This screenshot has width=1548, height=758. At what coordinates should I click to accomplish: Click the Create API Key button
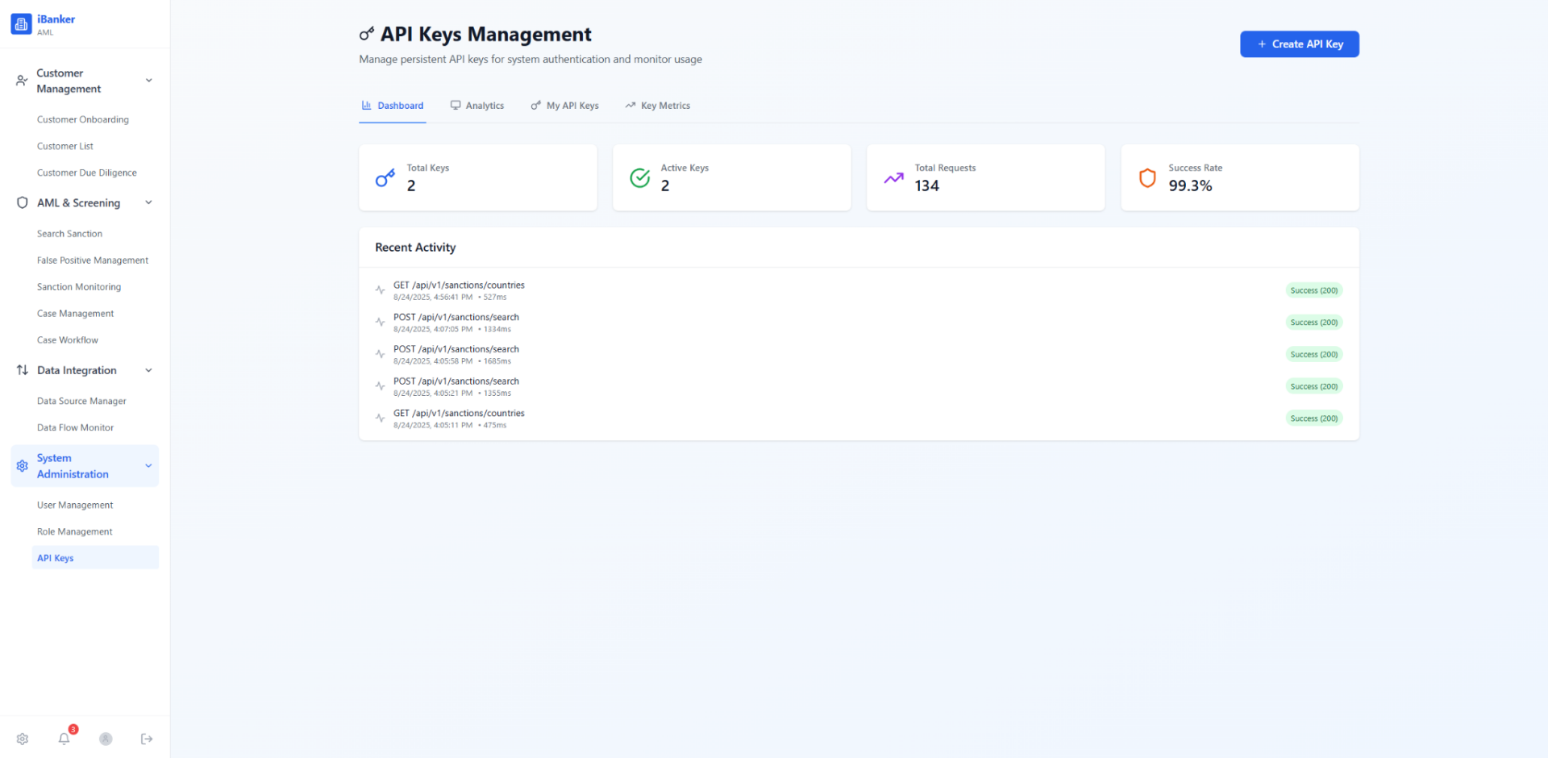[x=1299, y=44]
